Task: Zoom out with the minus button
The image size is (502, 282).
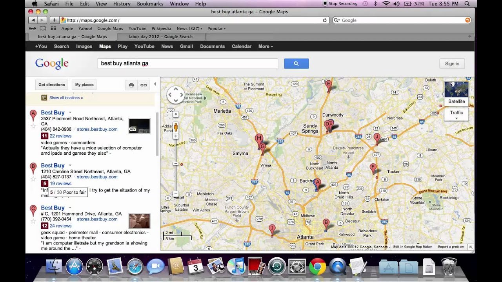Action: coord(176,193)
